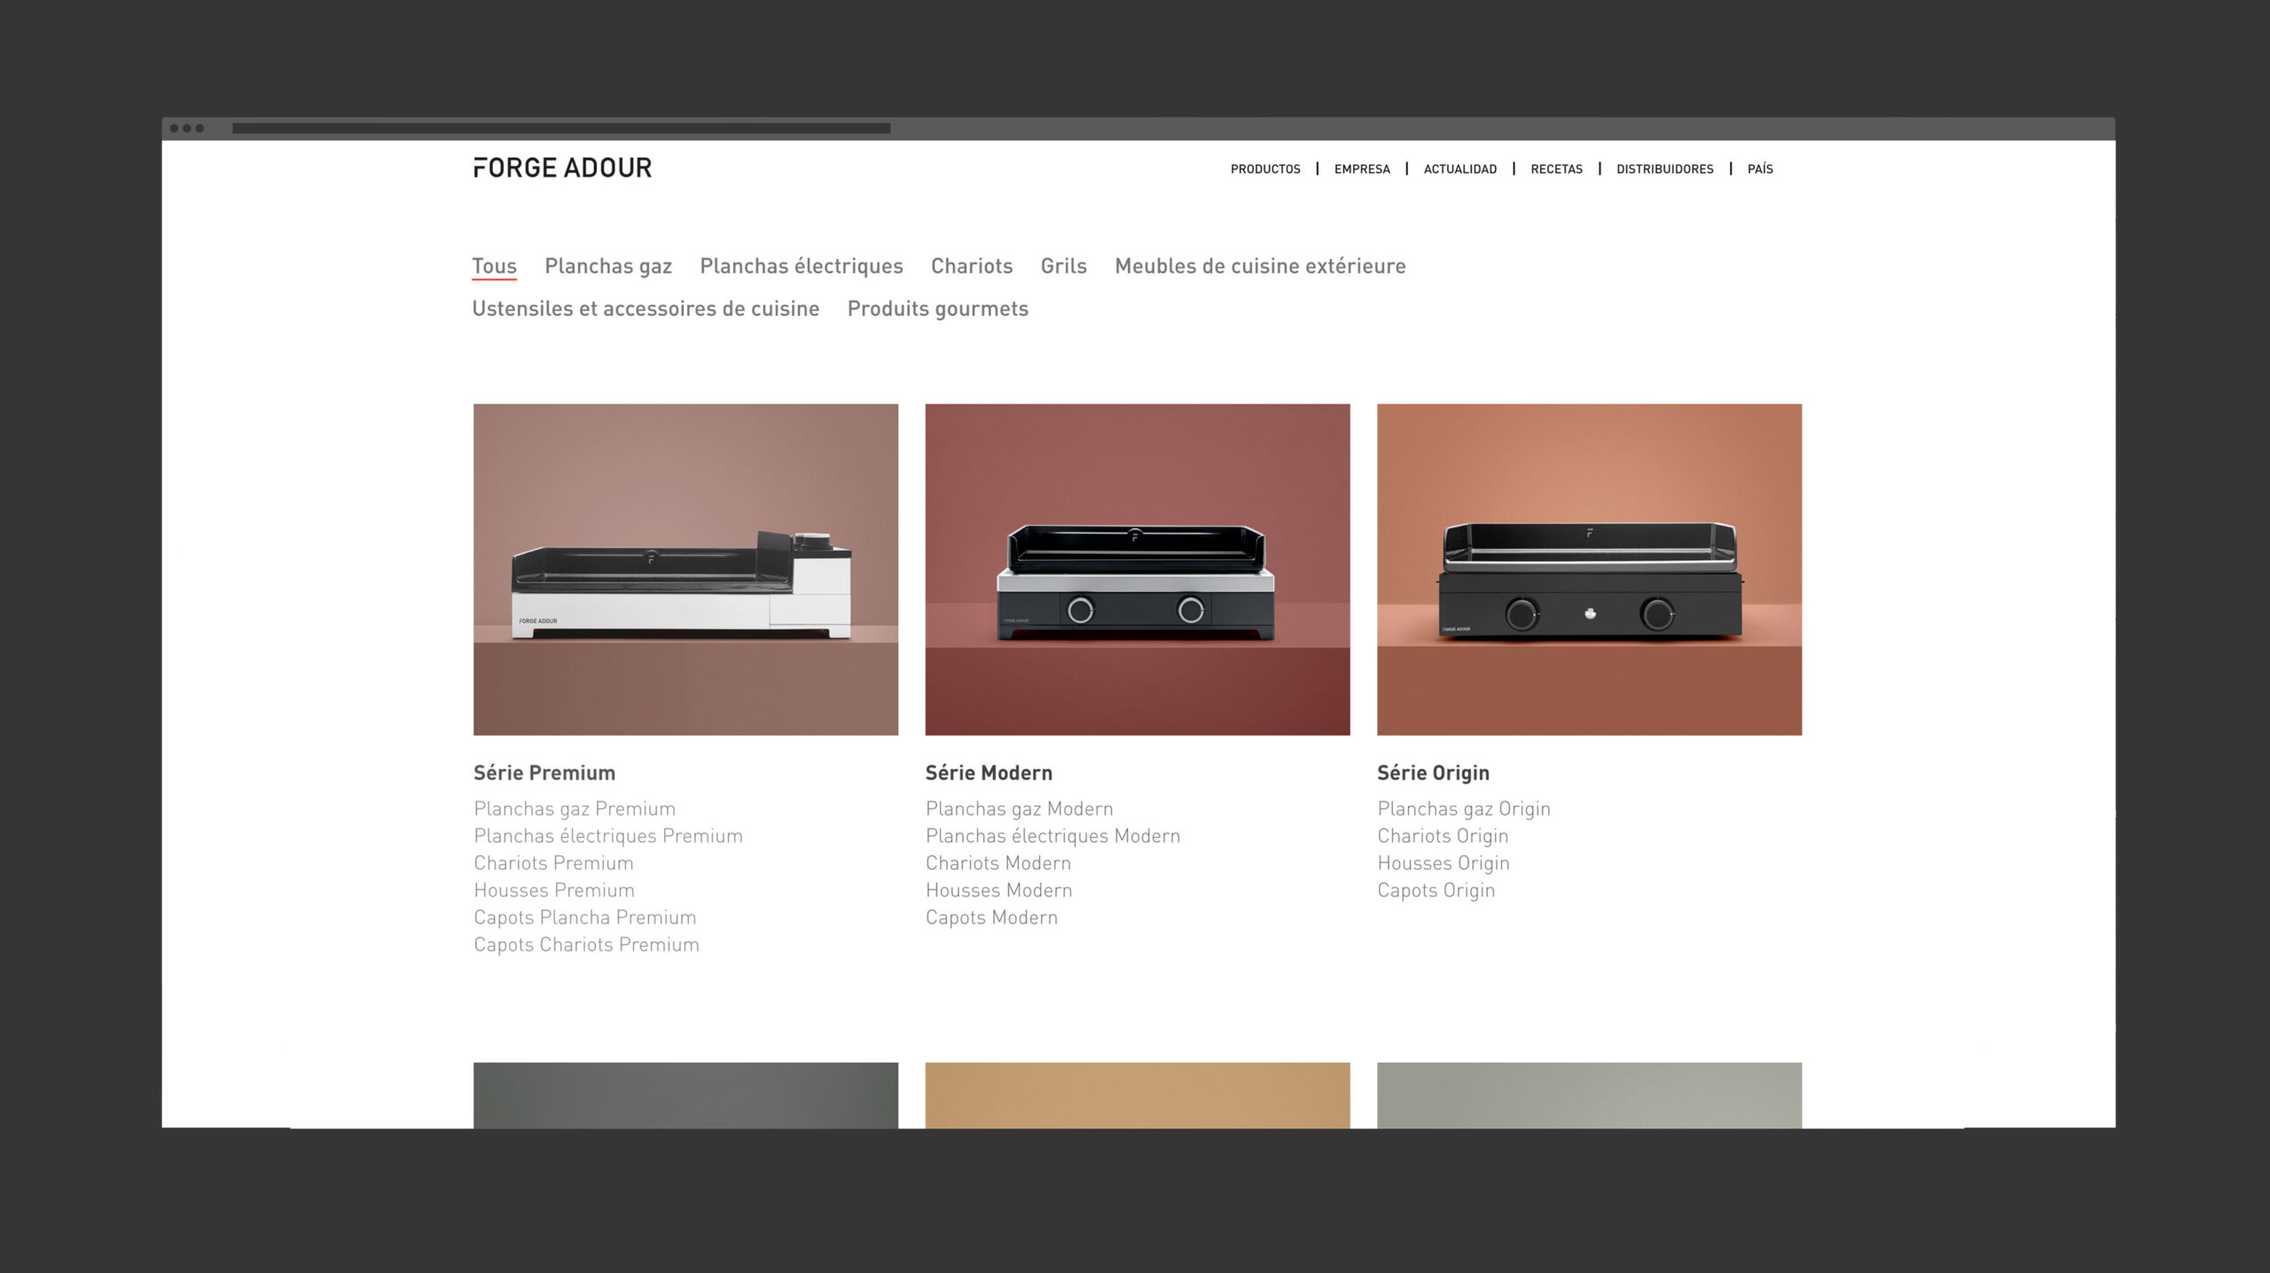Open Housses Modern link
Screen dimensions: 2270x1273
(999, 890)
